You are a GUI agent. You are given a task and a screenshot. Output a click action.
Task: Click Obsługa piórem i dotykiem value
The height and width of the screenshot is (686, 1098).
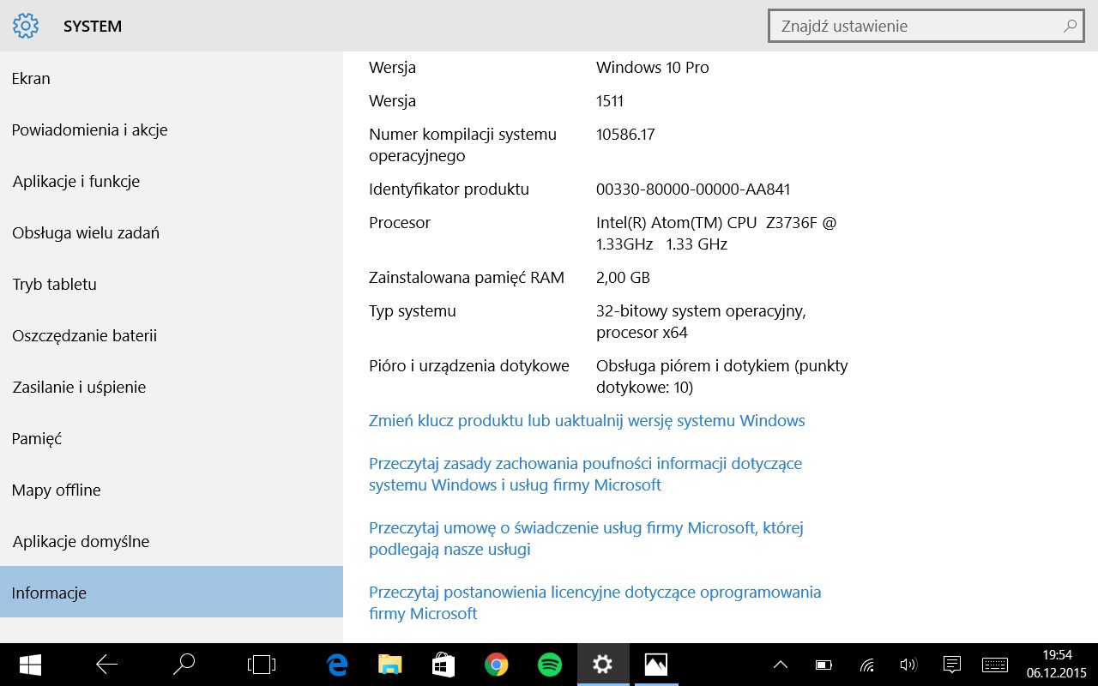pyautogui.click(x=722, y=376)
